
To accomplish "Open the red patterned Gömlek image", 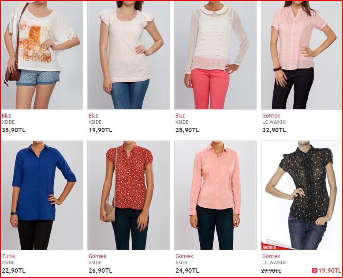I will [128, 195].
